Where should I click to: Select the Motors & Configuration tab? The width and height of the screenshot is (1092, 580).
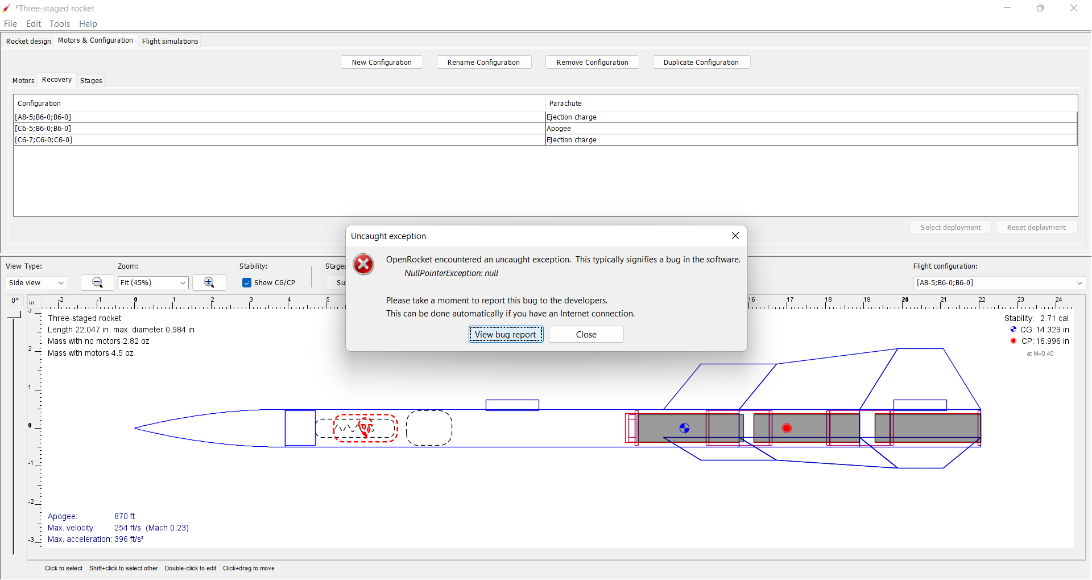[96, 40]
